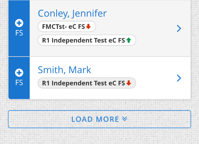Click the plus icon beside Conley, Jennifer
This screenshot has width=199, height=144.
(x=19, y=23)
